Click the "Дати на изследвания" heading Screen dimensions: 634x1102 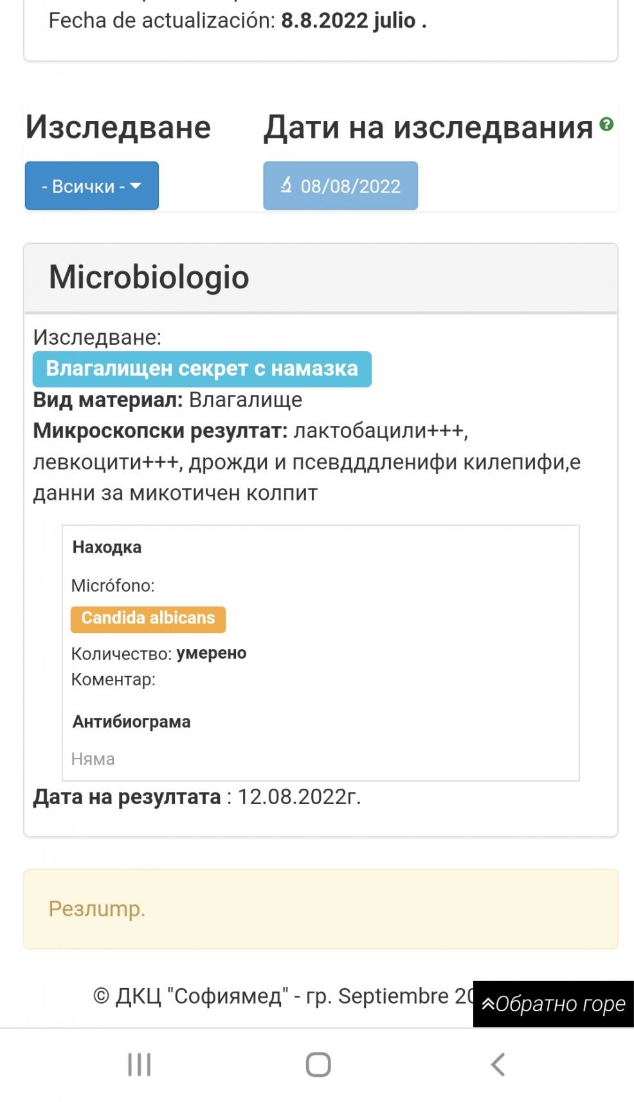428,127
